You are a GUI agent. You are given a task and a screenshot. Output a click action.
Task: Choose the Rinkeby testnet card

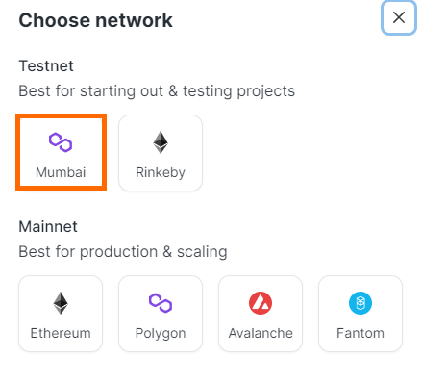point(161,153)
